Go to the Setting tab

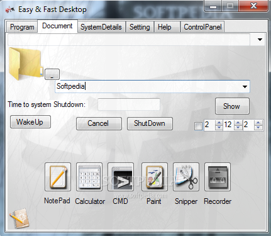click(140, 27)
